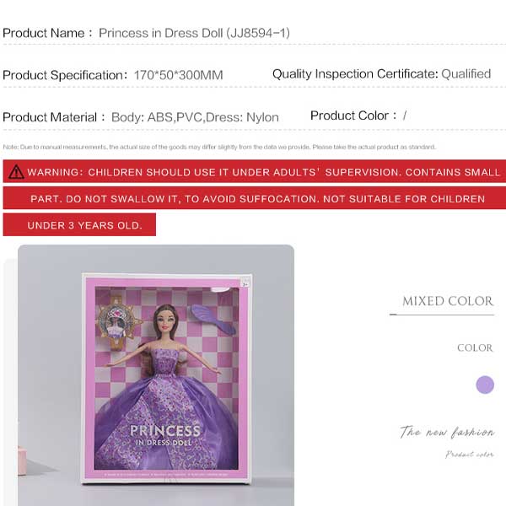
Task: Click the 170*50*300MM specification value
Action: 179,75
